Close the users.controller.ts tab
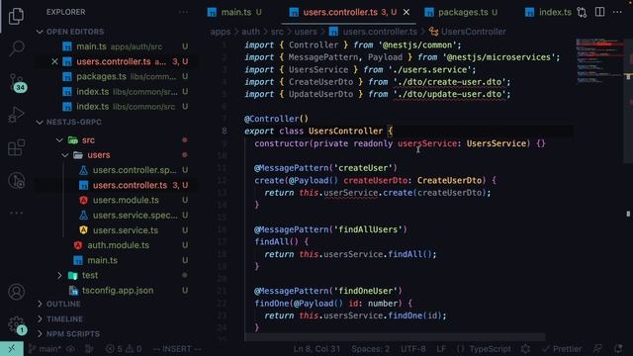The width and height of the screenshot is (633, 356). click(407, 13)
